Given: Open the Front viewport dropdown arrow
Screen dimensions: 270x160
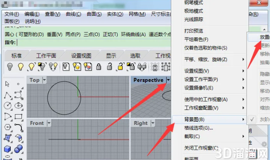Looking at the screenshot, I should click(49, 123).
